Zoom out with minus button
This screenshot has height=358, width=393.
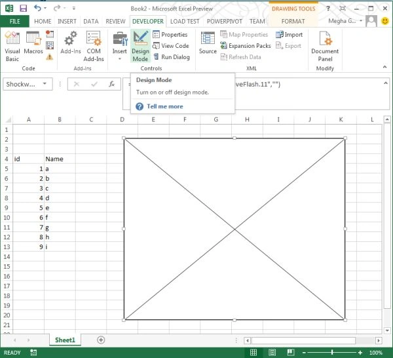[x=304, y=353]
